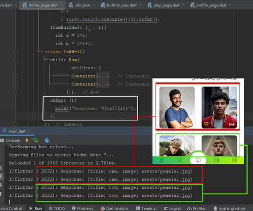253x211 pixels.
Task: Click 'Syncing files to device Redmi Note 7...' line
Action: [61, 155]
